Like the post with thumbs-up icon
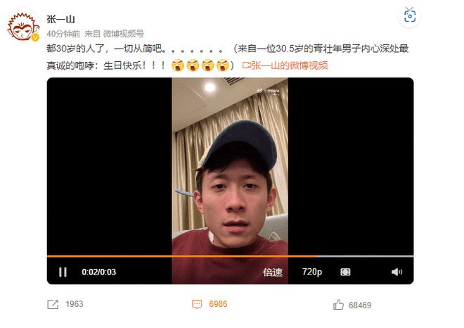 pyautogui.click(x=338, y=304)
